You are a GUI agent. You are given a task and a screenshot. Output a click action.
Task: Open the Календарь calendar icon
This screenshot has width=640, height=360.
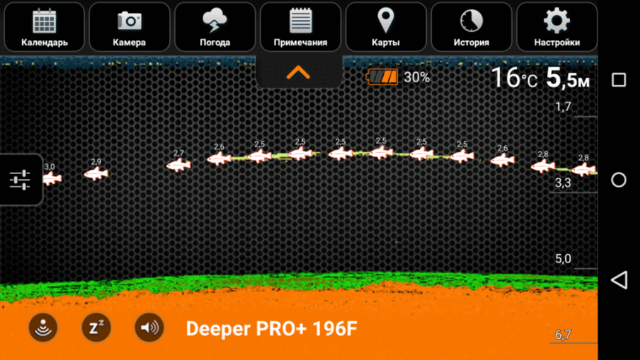tap(44, 27)
